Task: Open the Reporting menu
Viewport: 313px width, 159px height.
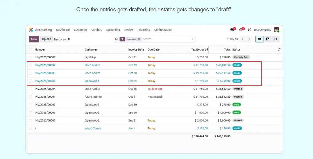Action: 144,30
